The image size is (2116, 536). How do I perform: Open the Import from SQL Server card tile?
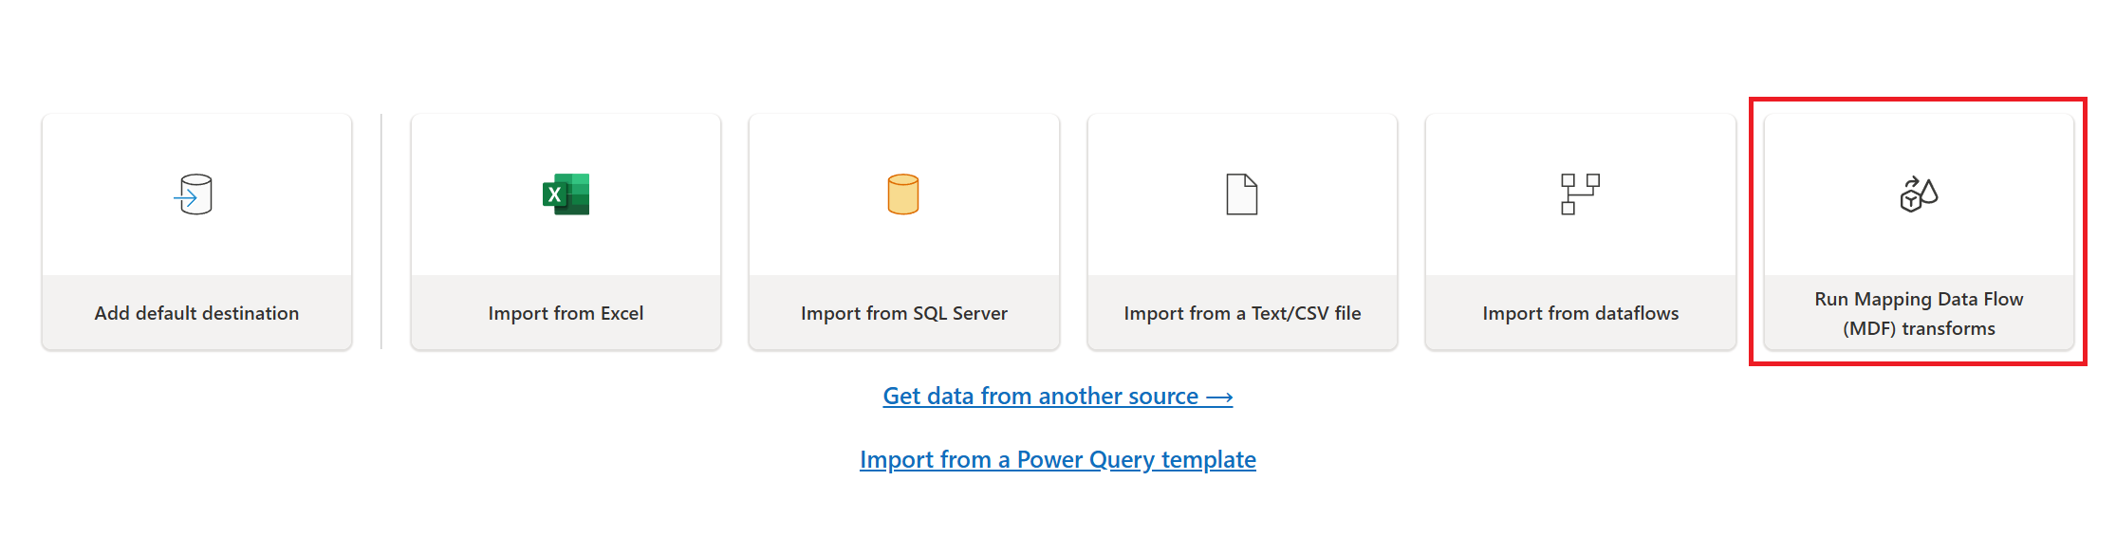904,231
